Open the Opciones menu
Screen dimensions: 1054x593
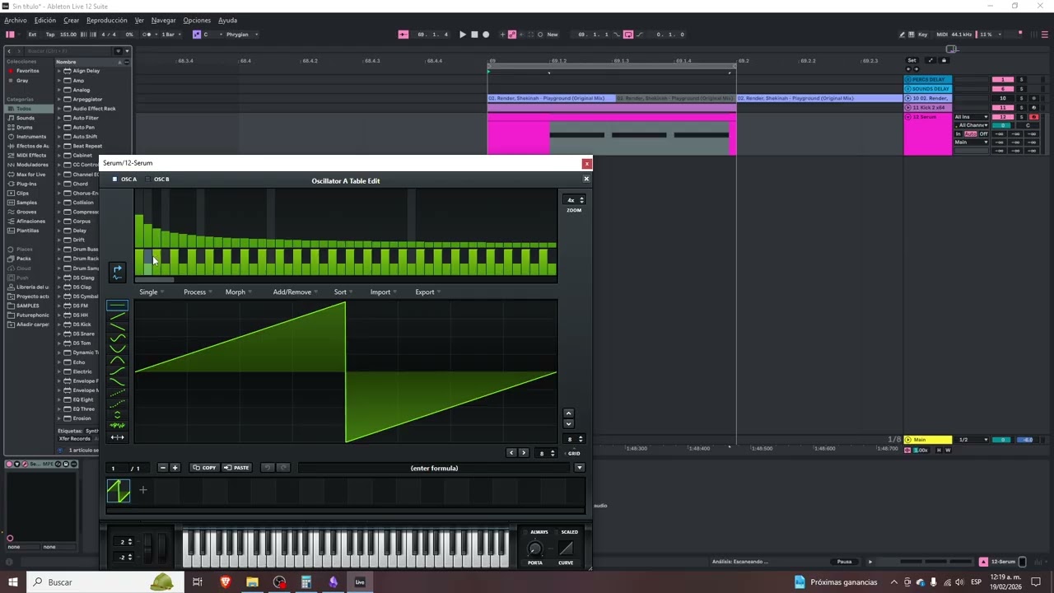tap(197, 20)
